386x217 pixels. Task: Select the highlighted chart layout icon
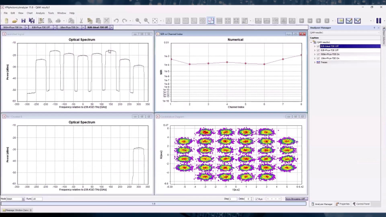click(x=211, y=20)
